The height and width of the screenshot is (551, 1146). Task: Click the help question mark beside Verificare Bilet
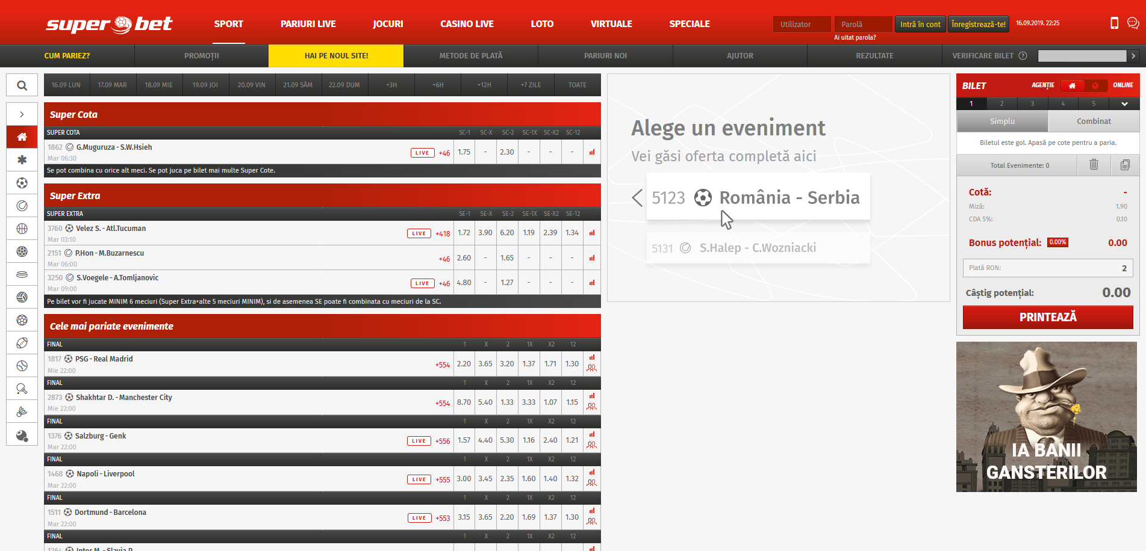[x=1023, y=56]
